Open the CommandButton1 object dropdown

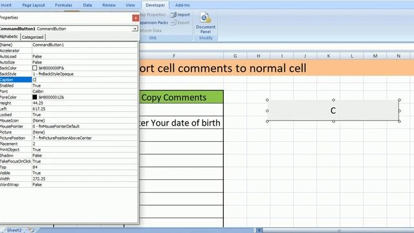tap(135, 28)
